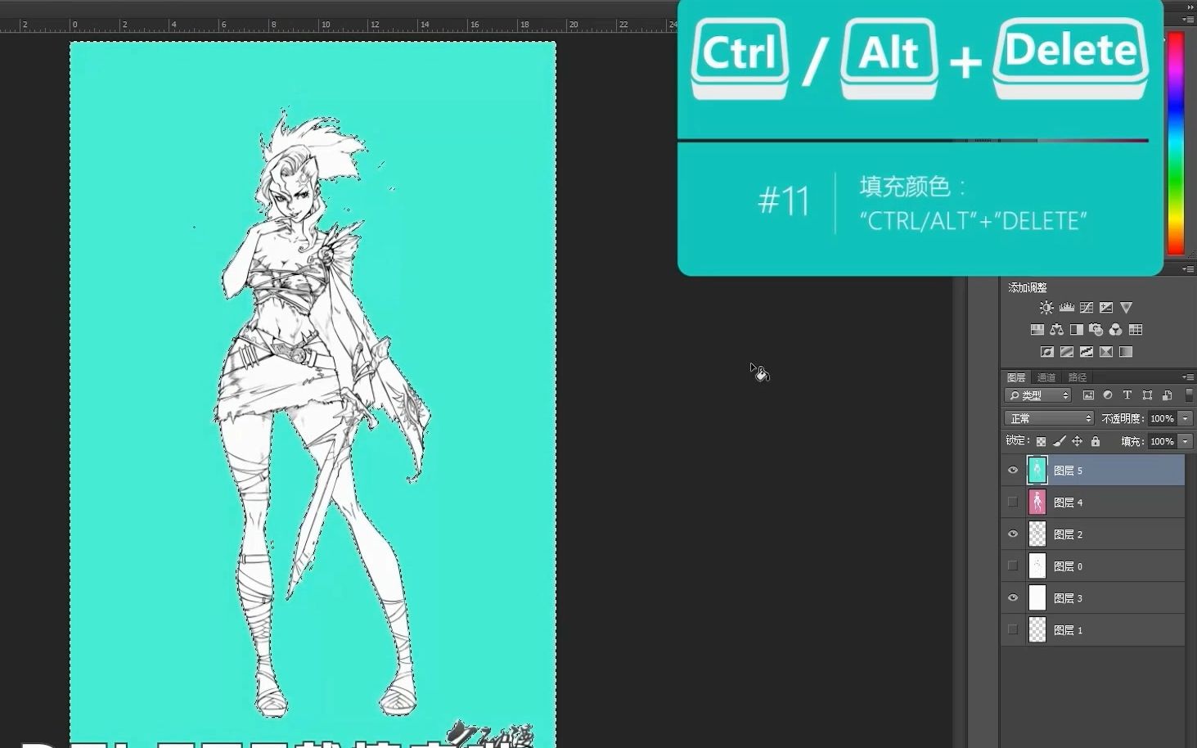Add a Gradient Map adjustment icon
This screenshot has height=748, width=1197.
[x=1126, y=352]
